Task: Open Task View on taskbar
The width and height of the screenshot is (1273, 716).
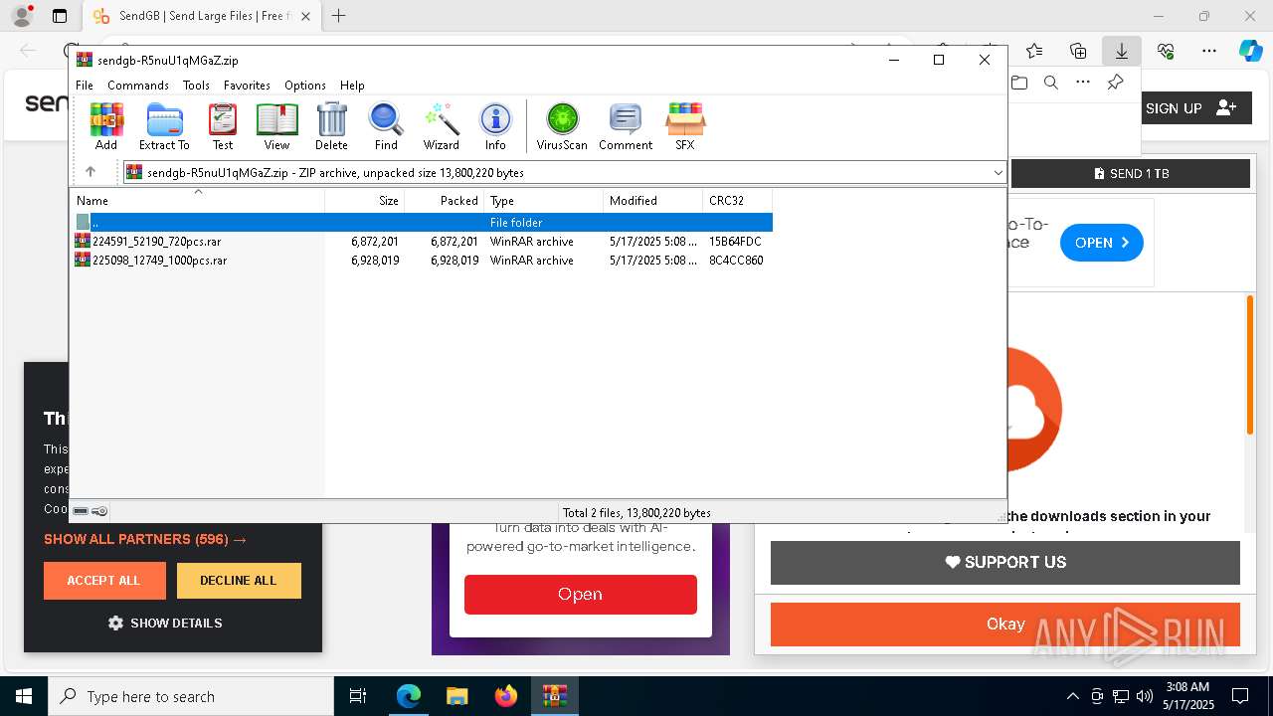Action: (358, 696)
